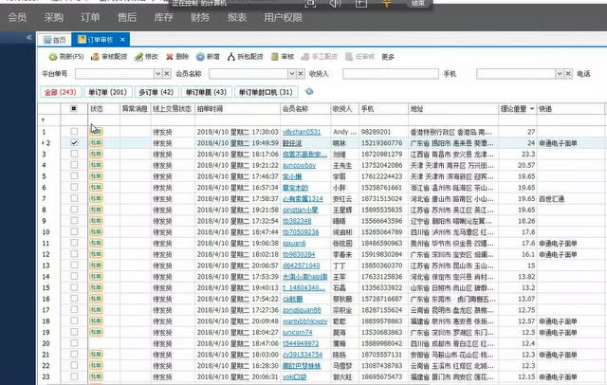Tick the checkbox for row 17

[x=74, y=309]
